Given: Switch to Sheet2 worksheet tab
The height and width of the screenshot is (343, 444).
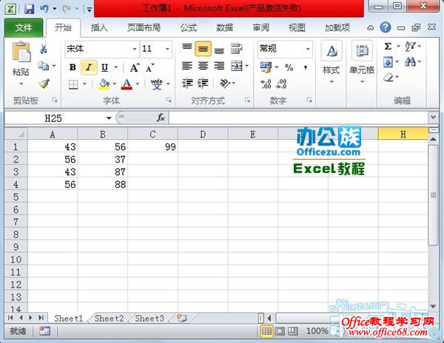Looking at the screenshot, I should point(110,319).
